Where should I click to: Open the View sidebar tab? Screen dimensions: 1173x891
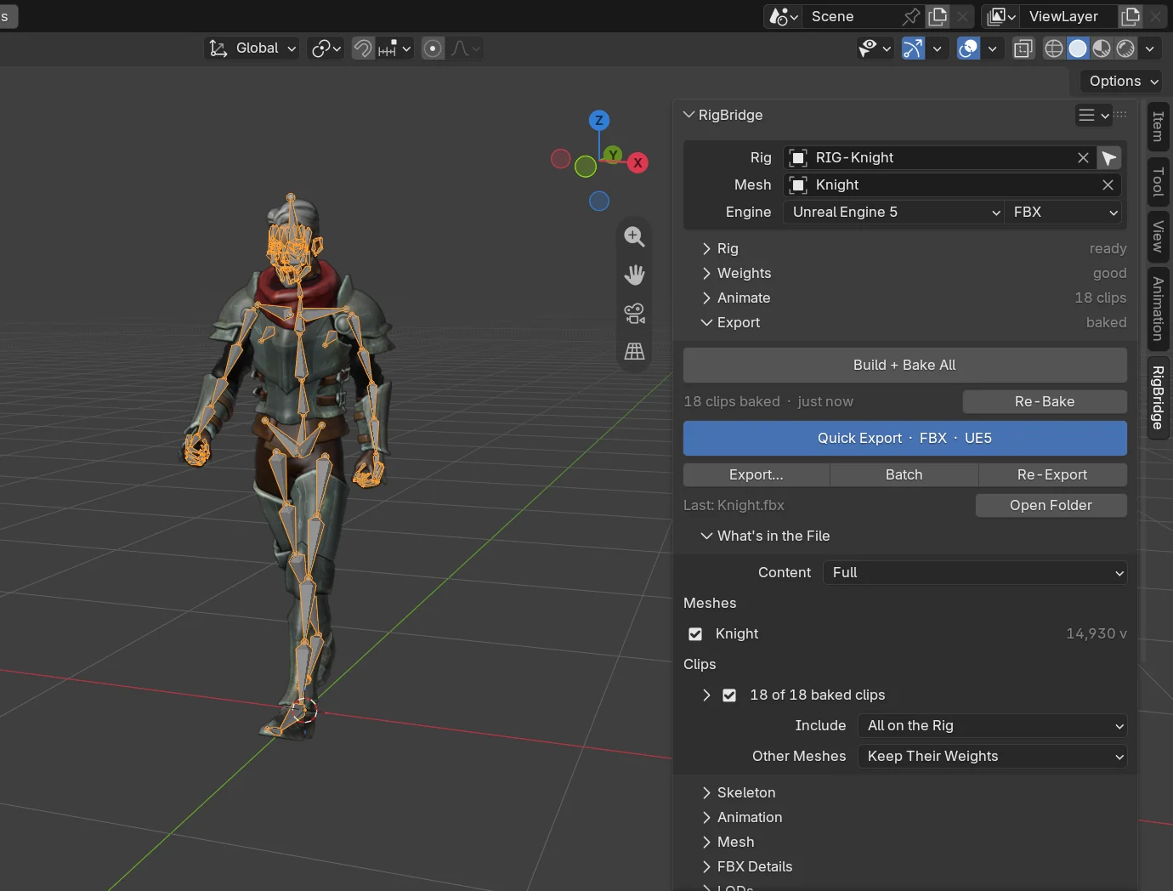pyautogui.click(x=1158, y=236)
